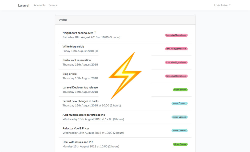Open the 'Deal with issues and PR' event
This screenshot has width=250, height=152.
pyautogui.click(x=77, y=142)
